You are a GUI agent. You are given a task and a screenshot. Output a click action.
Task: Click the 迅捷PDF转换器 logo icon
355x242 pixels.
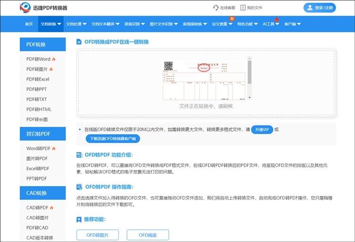25,8
